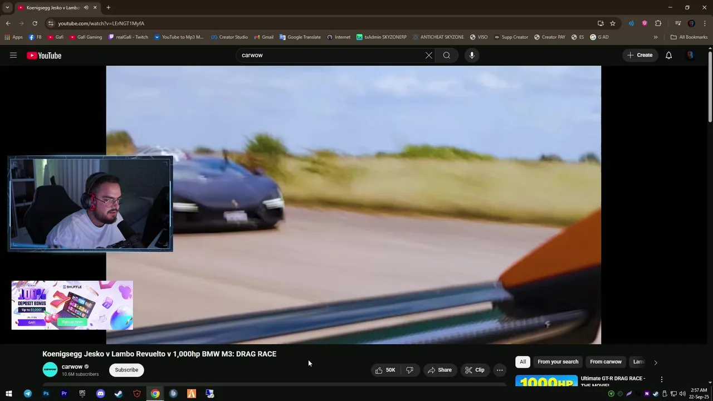This screenshot has height=401, width=713.
Task: Like the video with thumbs up
Action: click(x=385, y=370)
